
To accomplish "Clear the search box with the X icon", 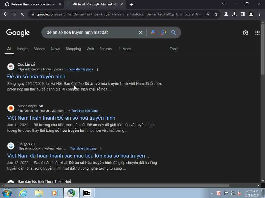I will 140,32.
